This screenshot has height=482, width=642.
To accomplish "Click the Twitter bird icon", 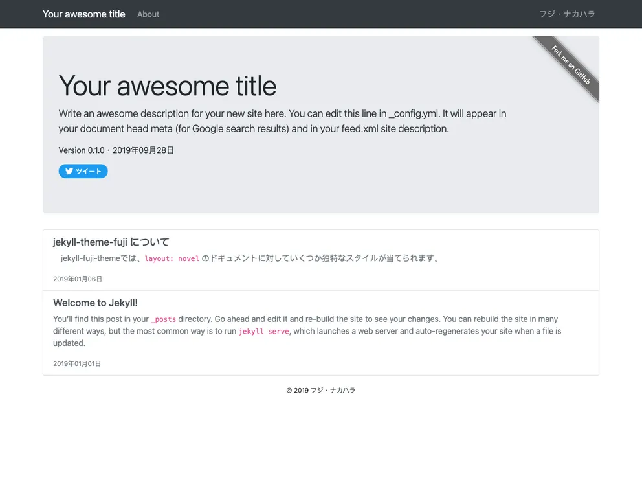I will (x=69, y=172).
